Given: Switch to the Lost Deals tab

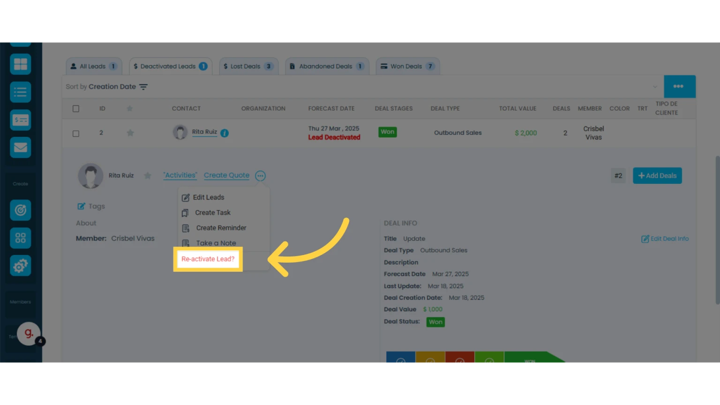Looking at the screenshot, I should tap(248, 66).
